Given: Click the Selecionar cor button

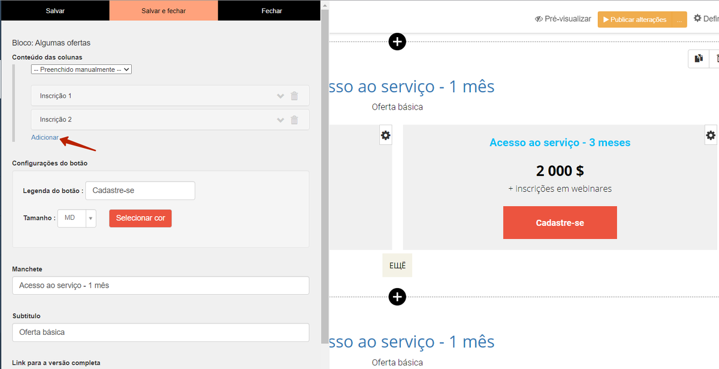Looking at the screenshot, I should (140, 218).
